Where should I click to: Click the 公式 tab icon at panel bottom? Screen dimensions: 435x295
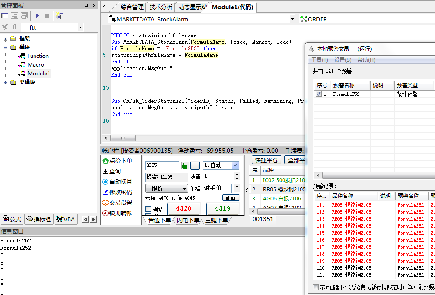coord(6,219)
